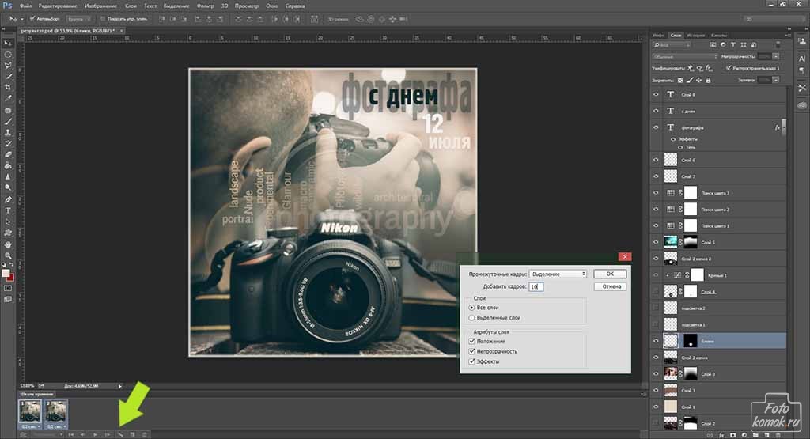The width and height of the screenshot is (810, 439).
Task: Select the Hand tool
Action: 8,244
